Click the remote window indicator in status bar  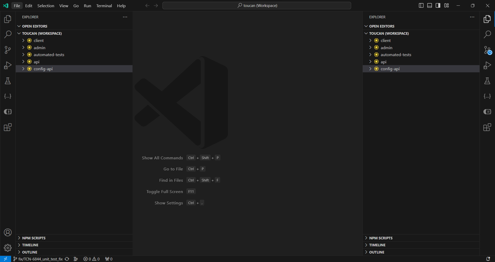tap(5, 259)
